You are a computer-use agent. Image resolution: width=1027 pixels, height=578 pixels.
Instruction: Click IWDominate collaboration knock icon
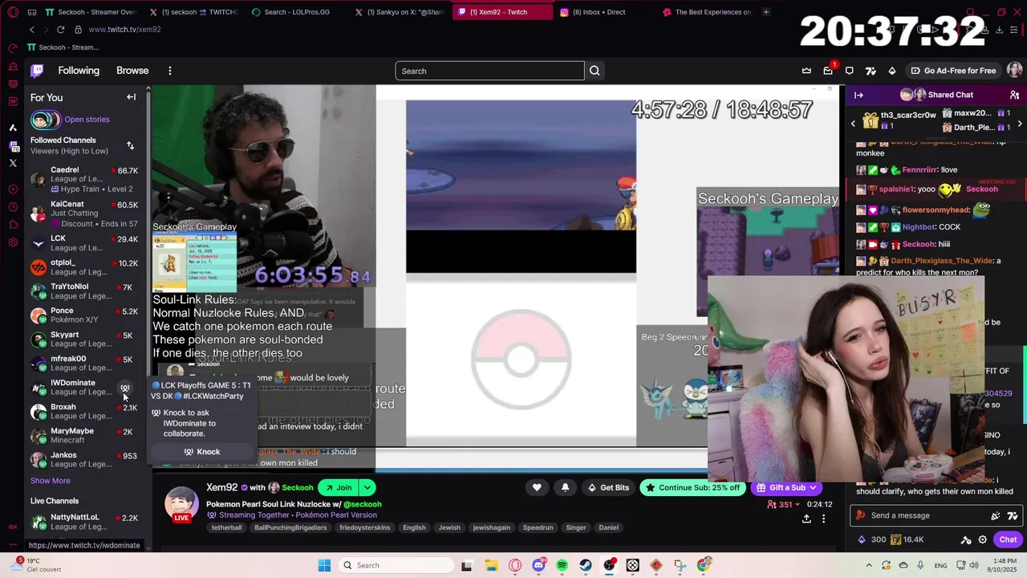[124, 388]
